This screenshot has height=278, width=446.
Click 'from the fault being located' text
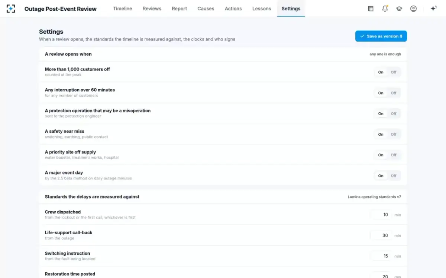(70, 259)
